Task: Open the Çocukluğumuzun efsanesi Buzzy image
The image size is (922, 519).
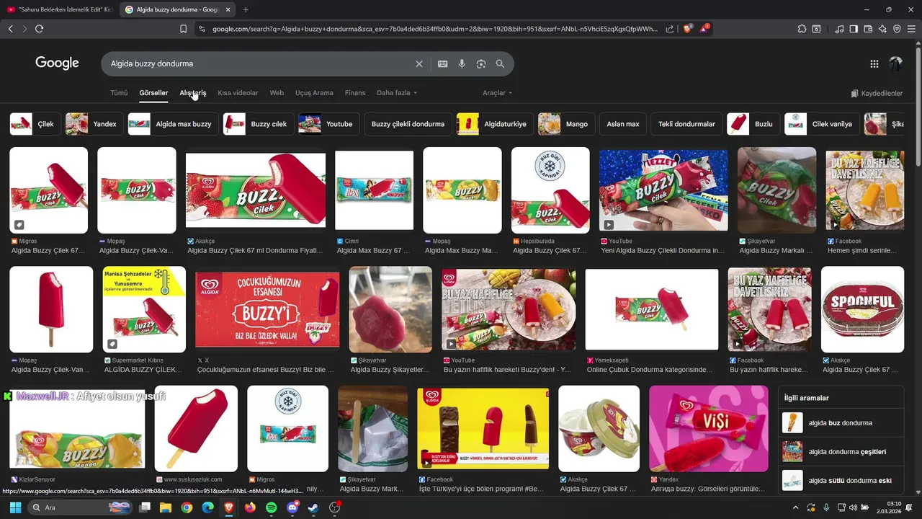Action: pyautogui.click(x=267, y=310)
